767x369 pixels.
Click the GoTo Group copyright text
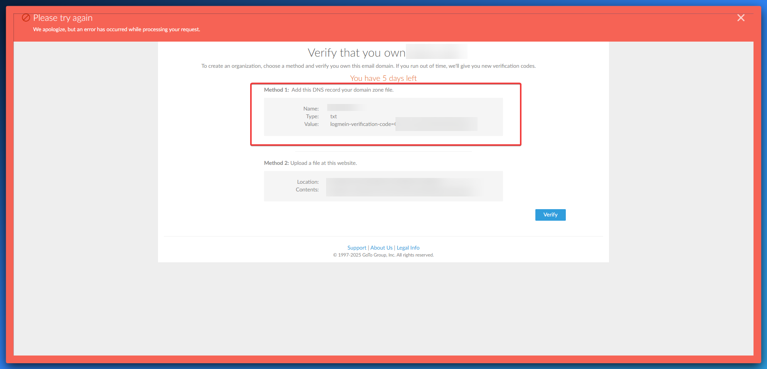tap(383, 255)
